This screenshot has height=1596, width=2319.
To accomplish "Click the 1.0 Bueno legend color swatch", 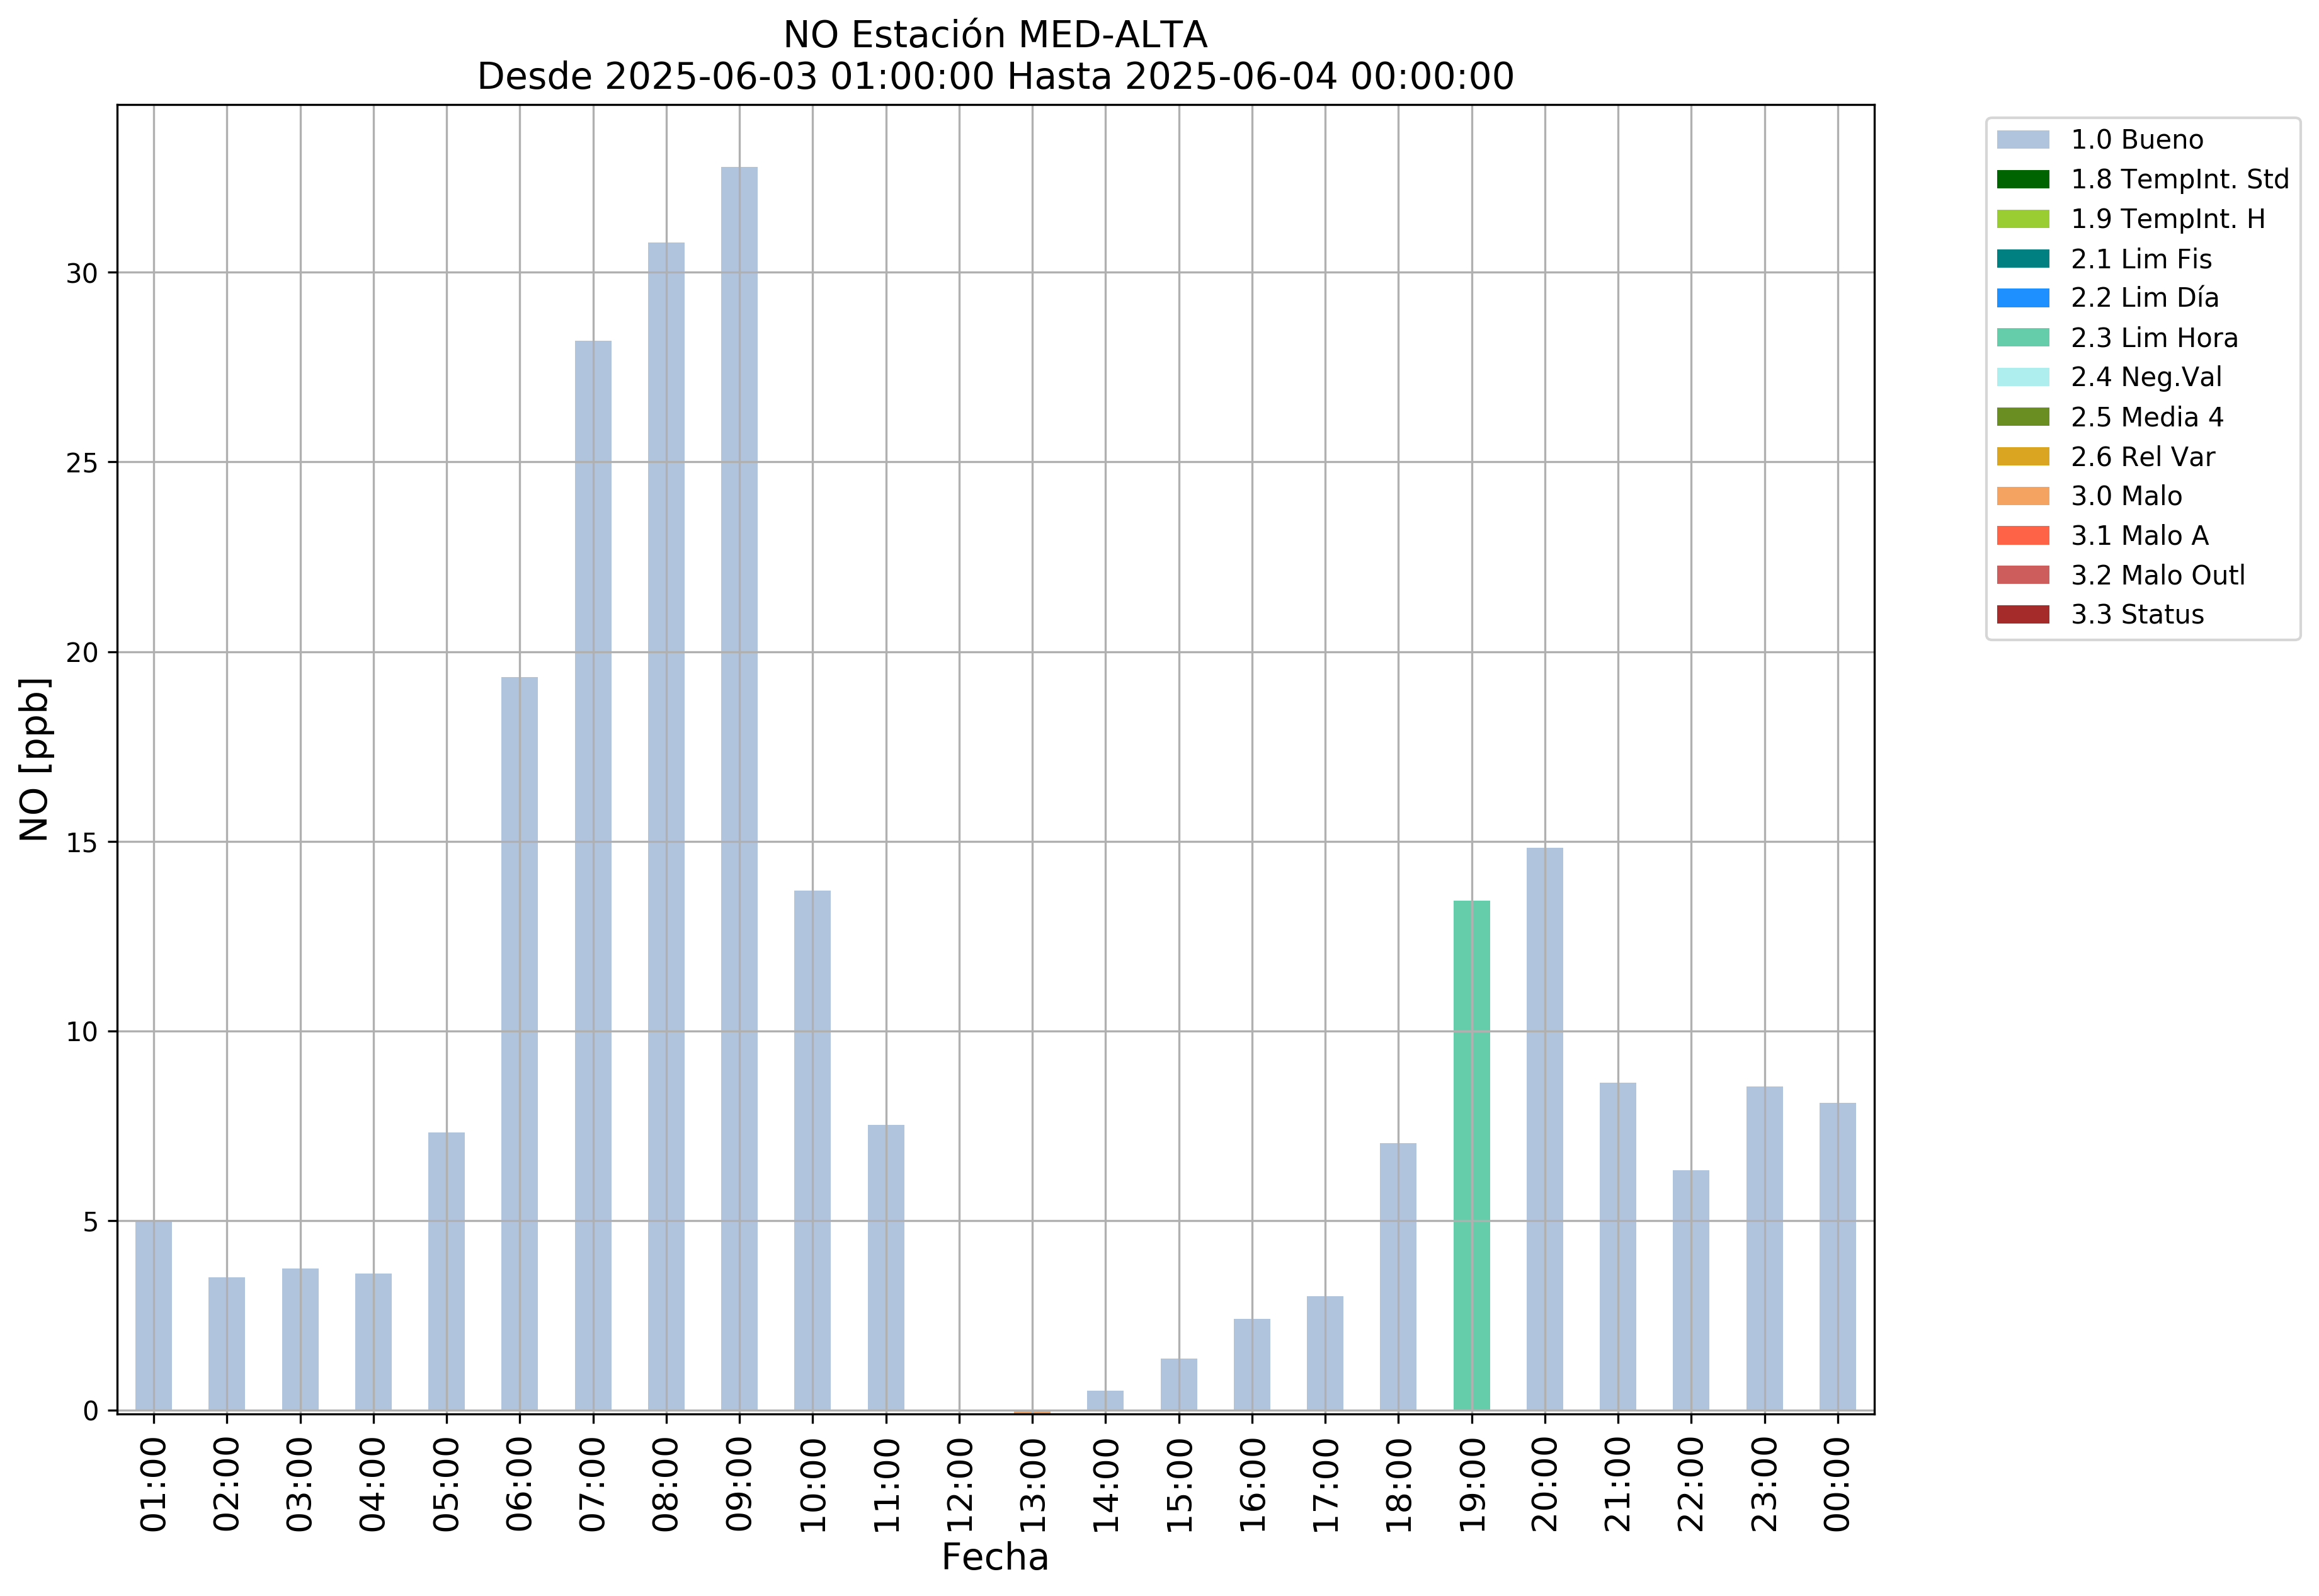I will (2022, 140).
